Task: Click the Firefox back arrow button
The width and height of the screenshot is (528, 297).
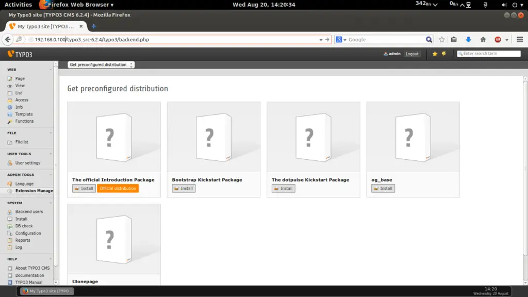Action: [x=8, y=40]
